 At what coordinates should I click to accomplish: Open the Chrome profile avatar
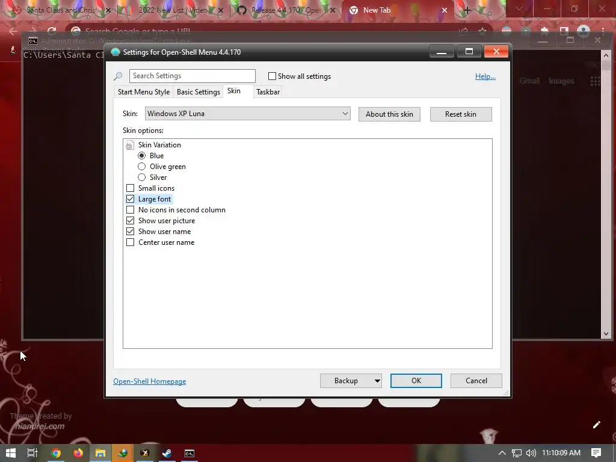(x=584, y=31)
